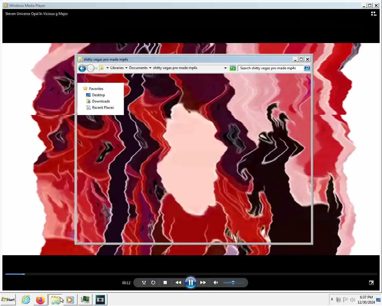This screenshot has width=382, height=306.
Task: Pause the video playback
Action: tap(190, 282)
